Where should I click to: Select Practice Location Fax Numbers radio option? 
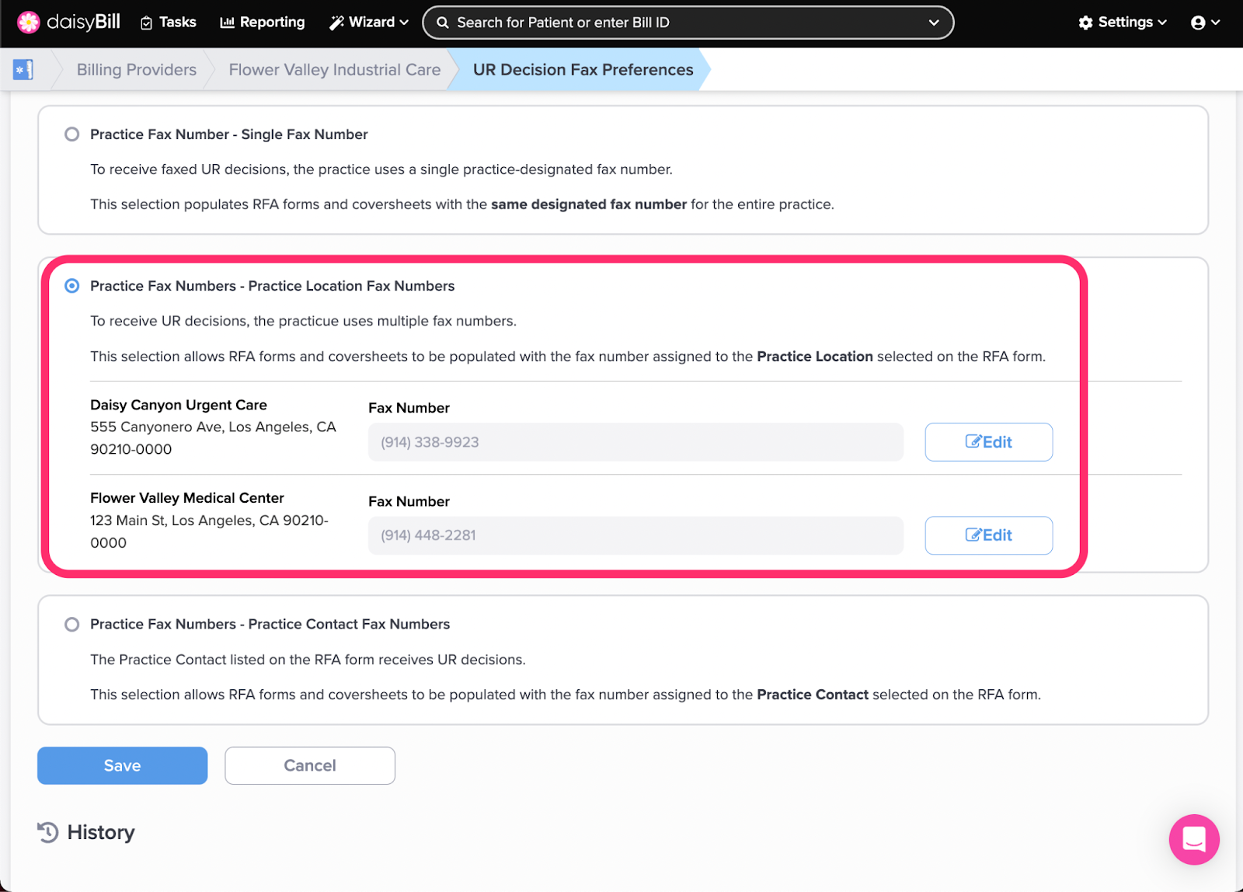click(x=72, y=286)
